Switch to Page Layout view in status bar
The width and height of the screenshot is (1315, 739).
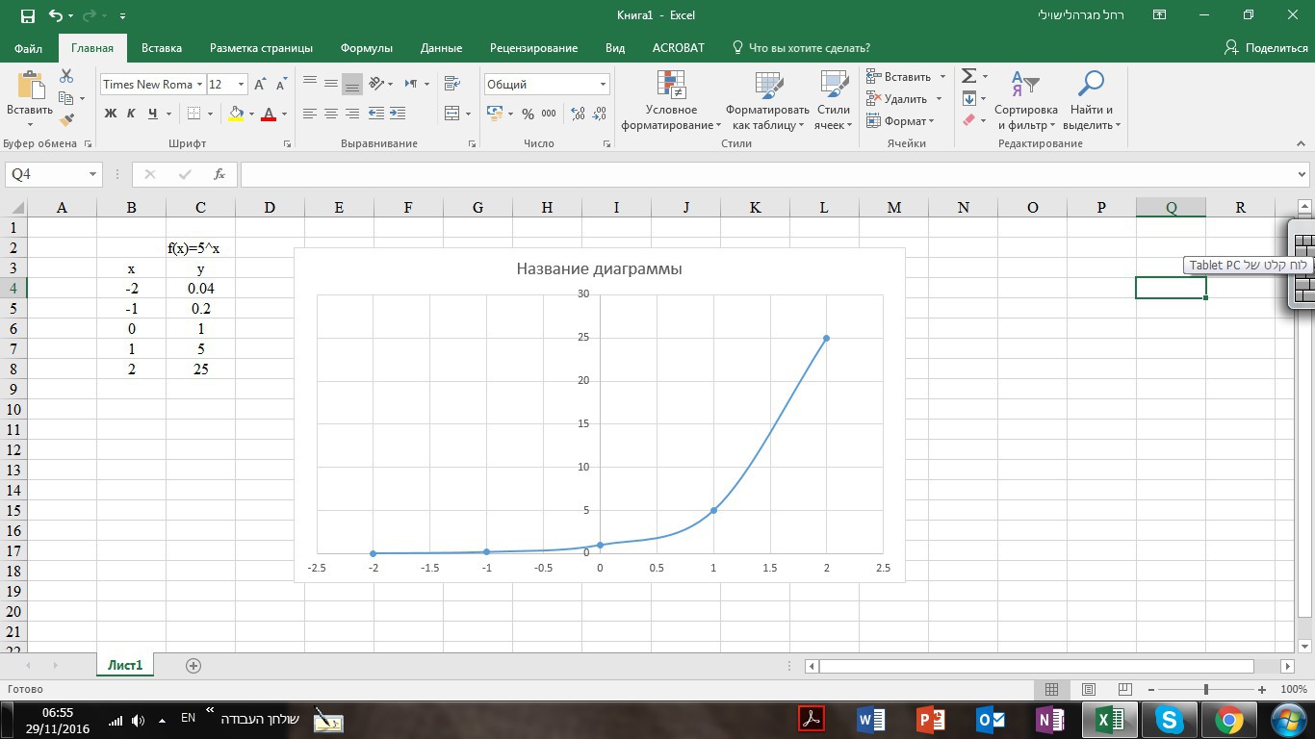(1088, 689)
